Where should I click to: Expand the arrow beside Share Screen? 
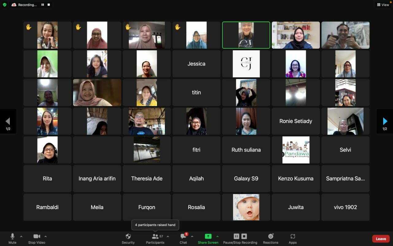pos(217,236)
